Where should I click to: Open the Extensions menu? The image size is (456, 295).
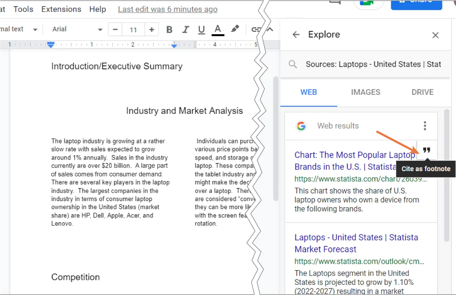(x=61, y=9)
